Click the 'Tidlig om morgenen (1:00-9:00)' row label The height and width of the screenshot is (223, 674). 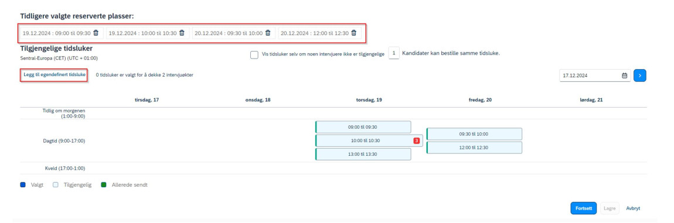[x=64, y=113]
